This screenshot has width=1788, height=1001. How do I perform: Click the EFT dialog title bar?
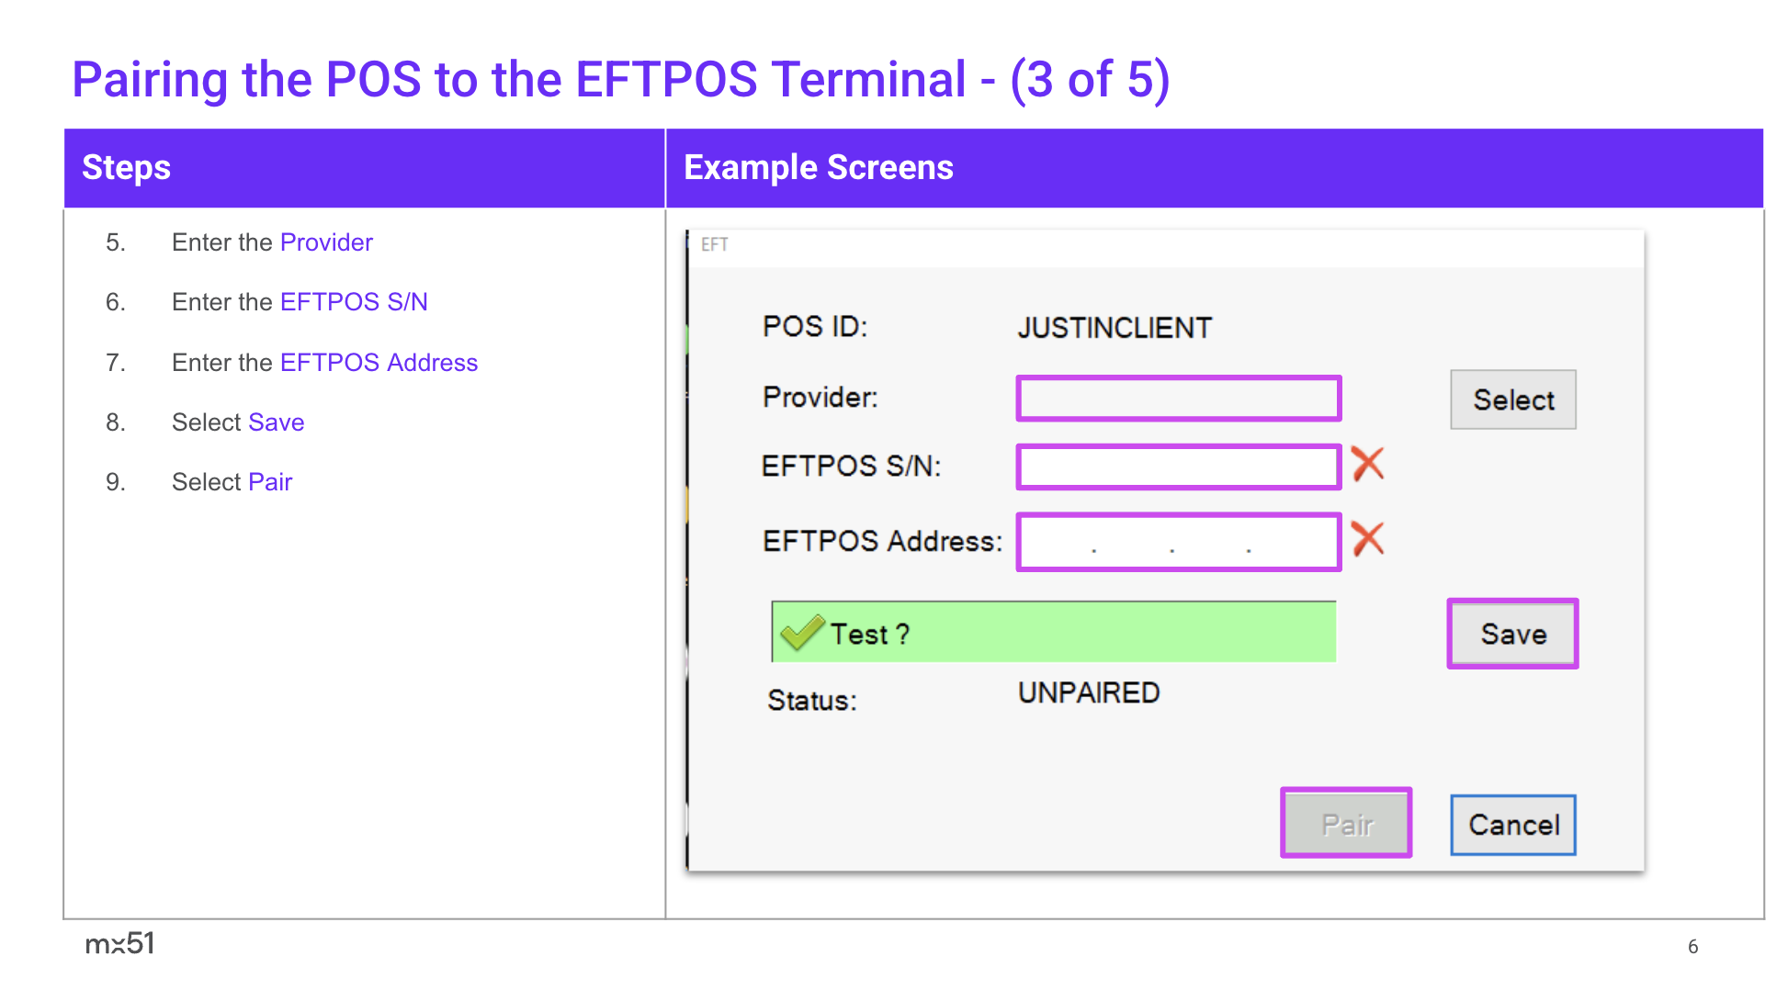point(1165,245)
